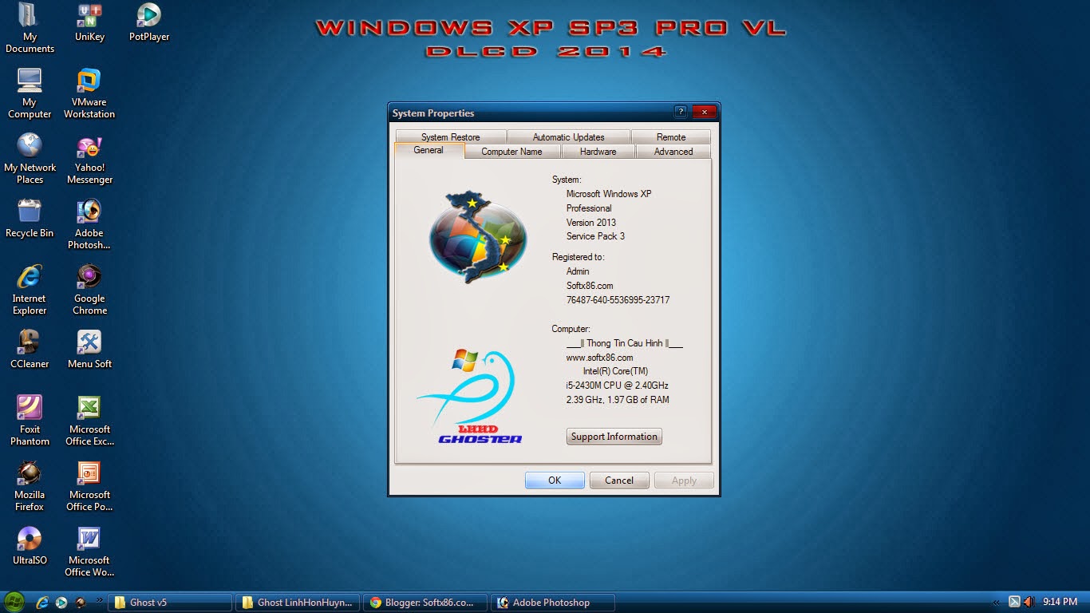Open the Microsoft Office Word shortcut
This screenshot has width=1090, height=613.
point(89,552)
